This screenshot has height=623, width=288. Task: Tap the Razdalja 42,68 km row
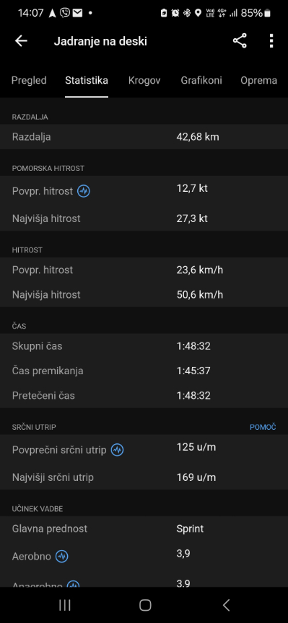144,137
